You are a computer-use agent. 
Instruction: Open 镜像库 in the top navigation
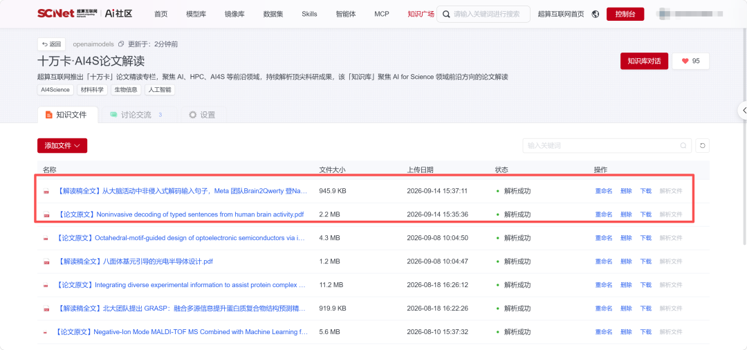234,14
